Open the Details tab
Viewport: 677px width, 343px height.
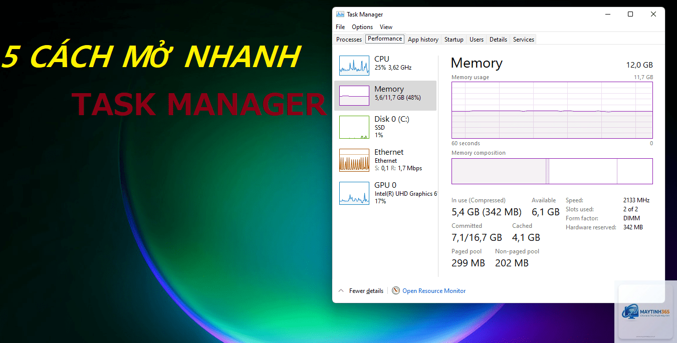pos(498,40)
